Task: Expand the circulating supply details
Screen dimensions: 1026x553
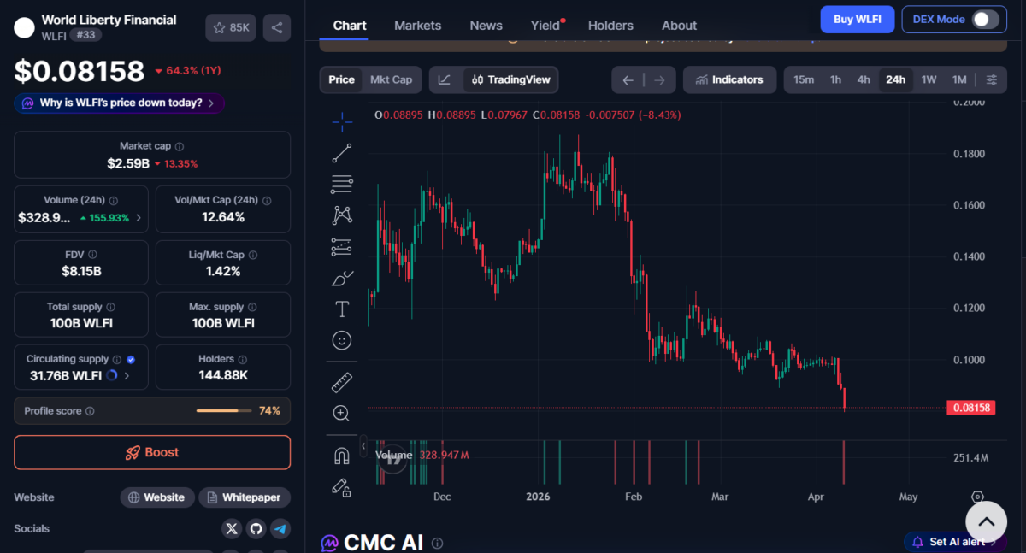Action: (x=127, y=375)
